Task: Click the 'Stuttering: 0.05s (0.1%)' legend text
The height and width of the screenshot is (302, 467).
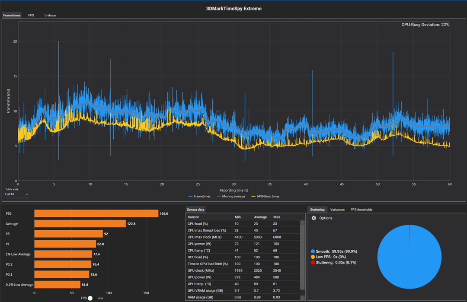Action: click(336, 262)
